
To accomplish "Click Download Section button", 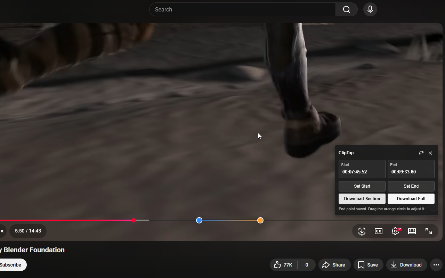I will coord(362,199).
